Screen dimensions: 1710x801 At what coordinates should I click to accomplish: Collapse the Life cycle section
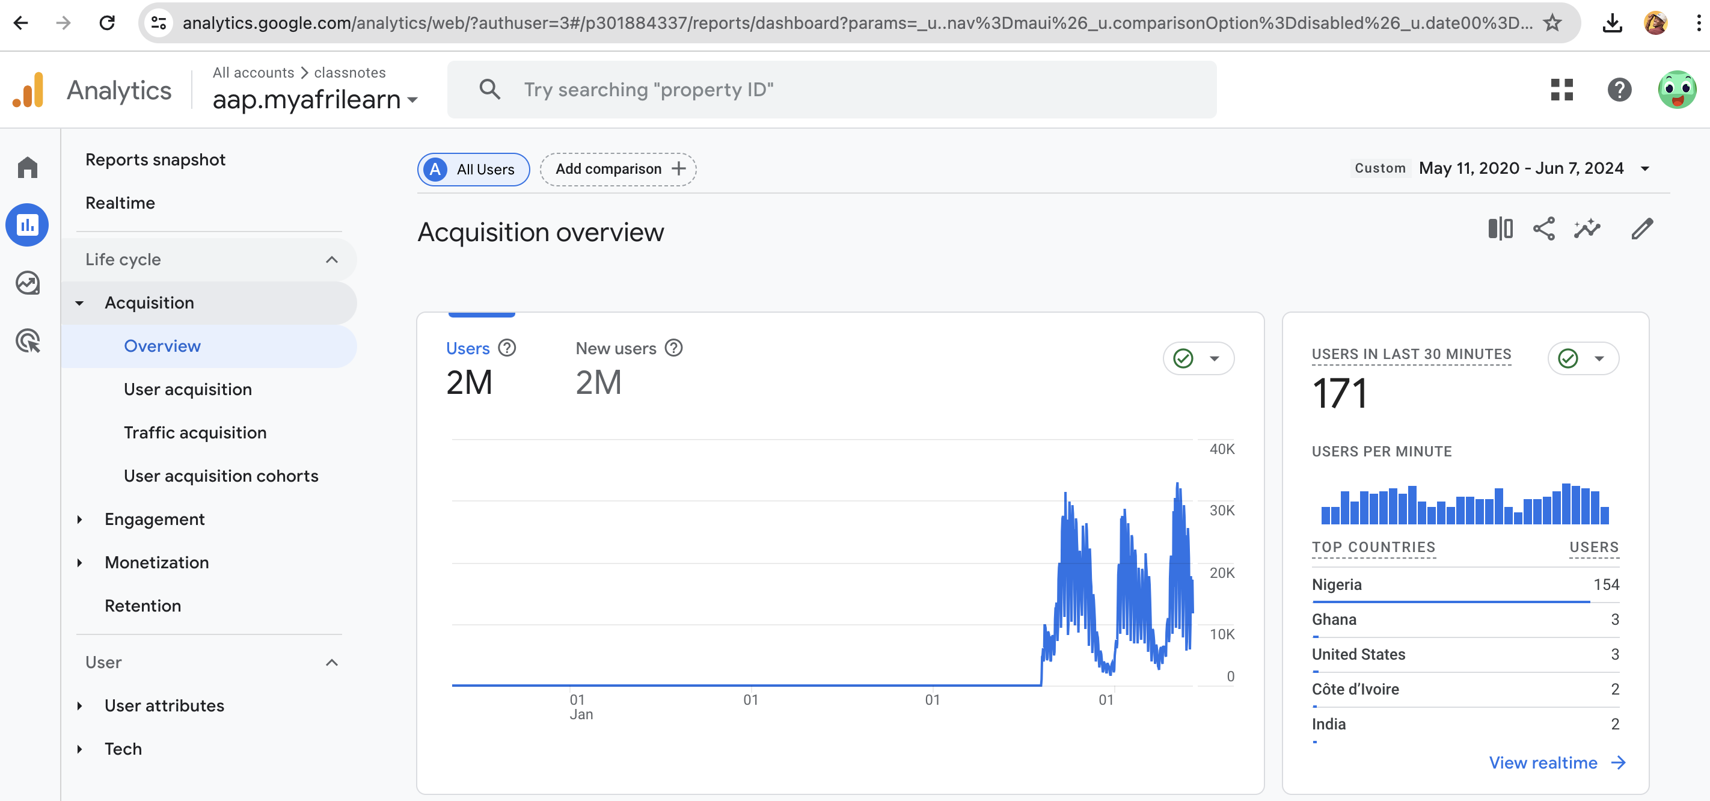pyautogui.click(x=332, y=260)
